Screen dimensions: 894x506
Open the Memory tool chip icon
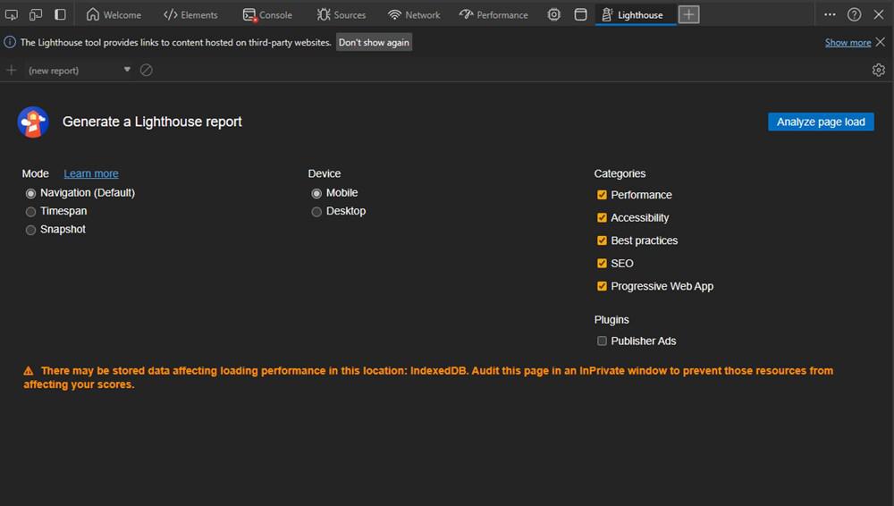pyautogui.click(x=554, y=14)
